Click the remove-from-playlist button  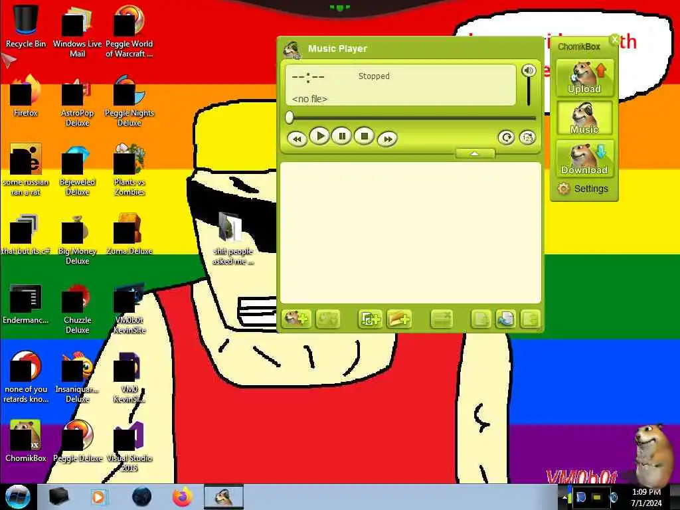442,319
